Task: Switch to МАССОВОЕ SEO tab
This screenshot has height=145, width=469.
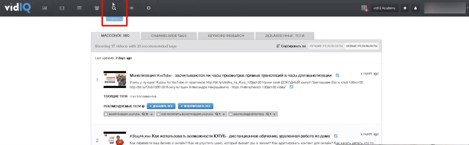Action: point(115,36)
